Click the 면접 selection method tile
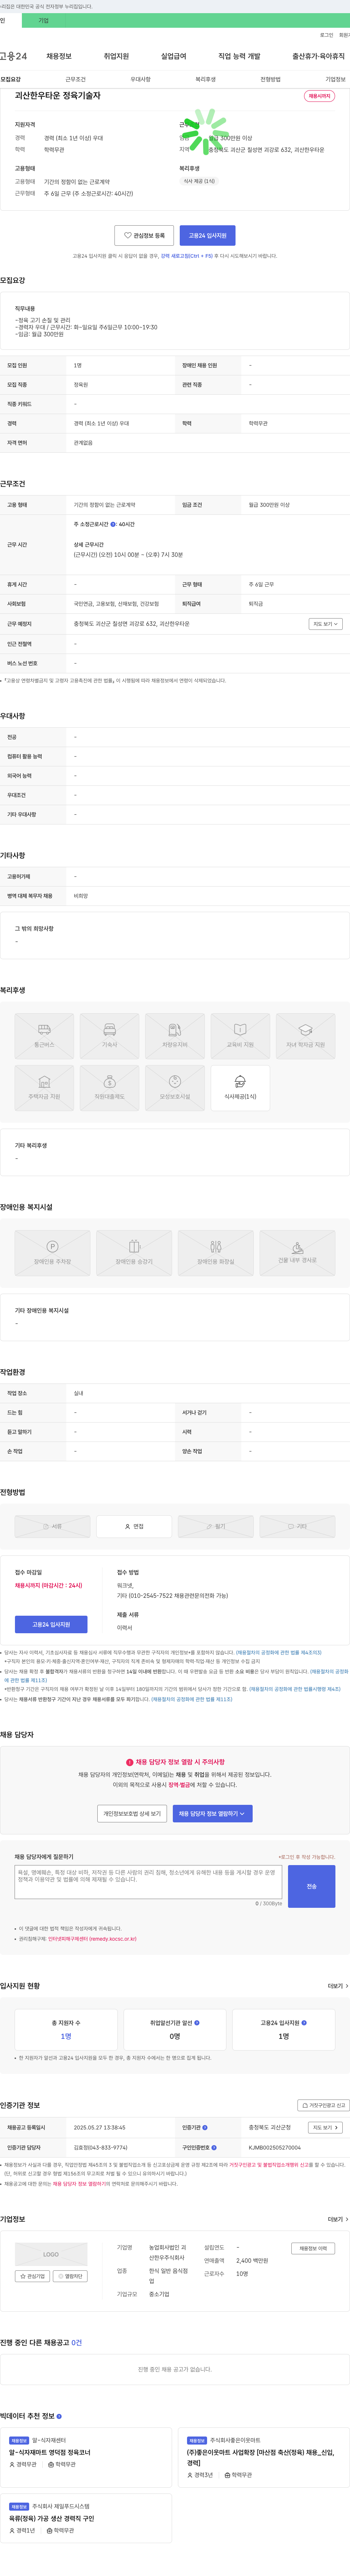 coord(133,1526)
